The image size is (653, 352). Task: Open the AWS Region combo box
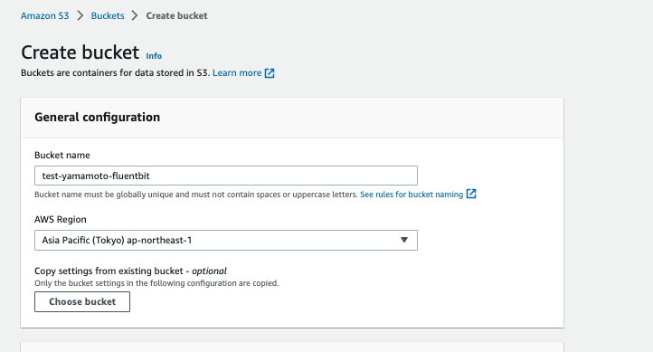pos(226,241)
